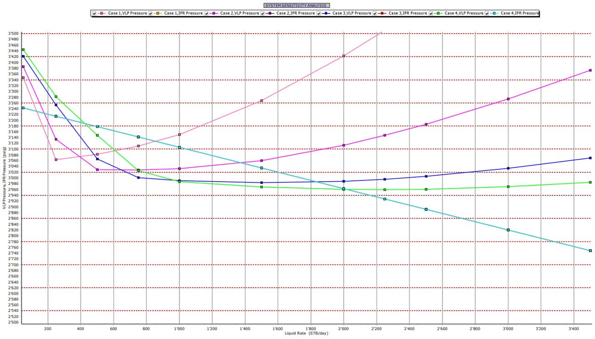Screen dimensions: 595x339
Task: Click the blue Case 3 VLP legend marker
Action: coord(326,13)
